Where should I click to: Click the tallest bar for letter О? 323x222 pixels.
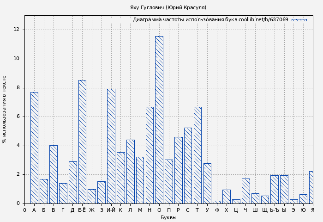pos(159,120)
